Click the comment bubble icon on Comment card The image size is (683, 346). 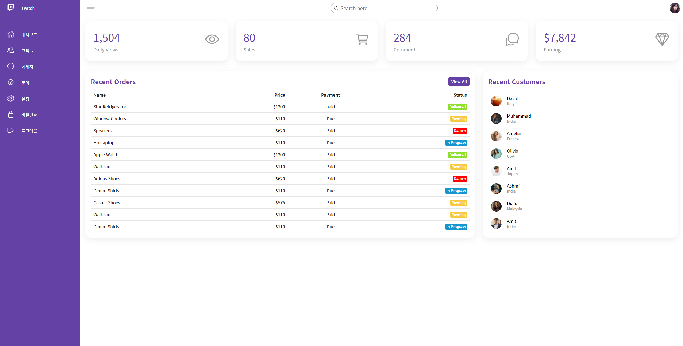(x=512, y=39)
